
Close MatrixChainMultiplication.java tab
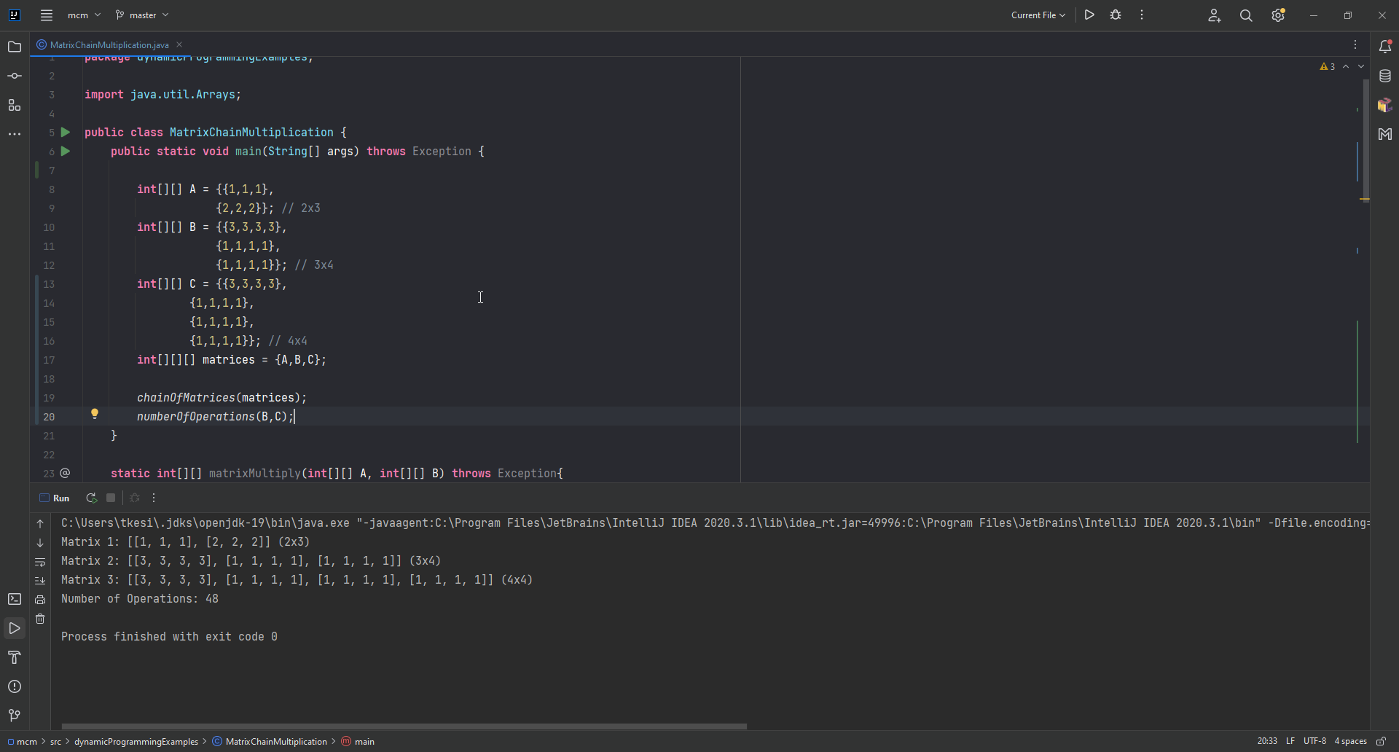[179, 45]
